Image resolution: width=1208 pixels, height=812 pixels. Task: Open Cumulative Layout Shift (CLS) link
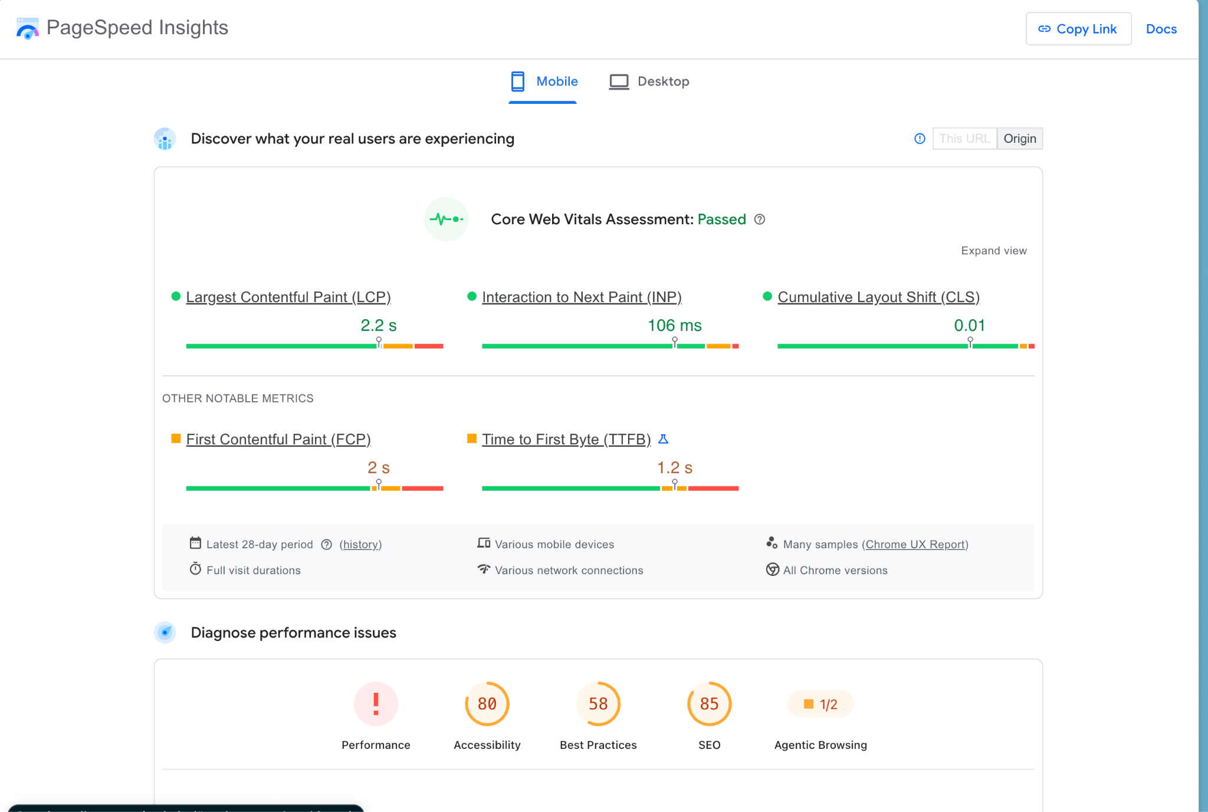878,297
